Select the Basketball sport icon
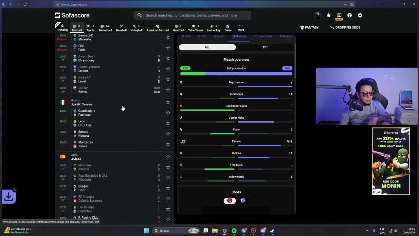419x236 pixels. [105, 28]
